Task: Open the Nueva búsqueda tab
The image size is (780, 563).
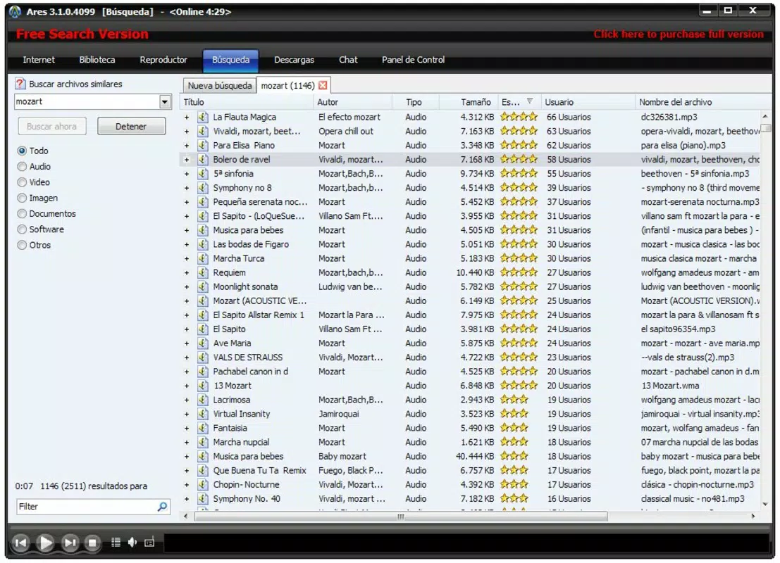Action: click(219, 85)
